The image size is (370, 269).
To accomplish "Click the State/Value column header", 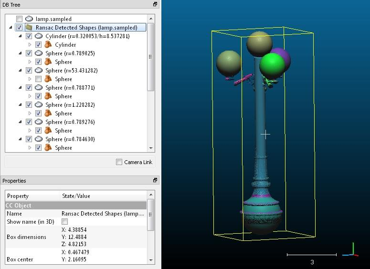I will (76, 196).
